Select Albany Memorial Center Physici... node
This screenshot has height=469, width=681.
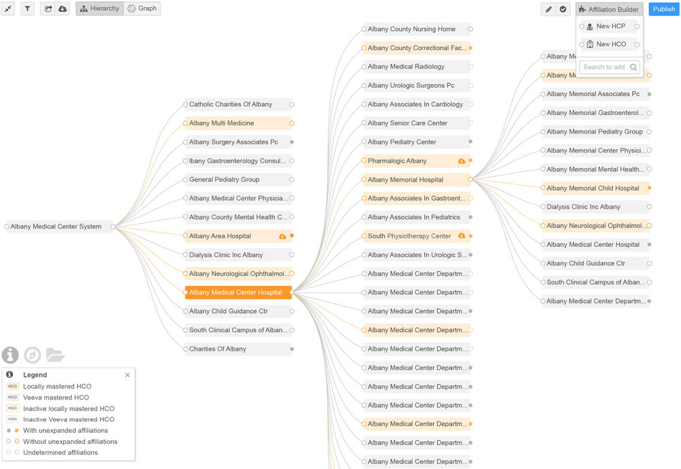pyautogui.click(x=596, y=150)
